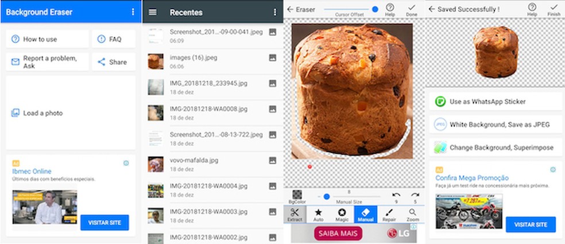Select the file Screenshot_201...-08-13-722.jpeg

(212, 138)
